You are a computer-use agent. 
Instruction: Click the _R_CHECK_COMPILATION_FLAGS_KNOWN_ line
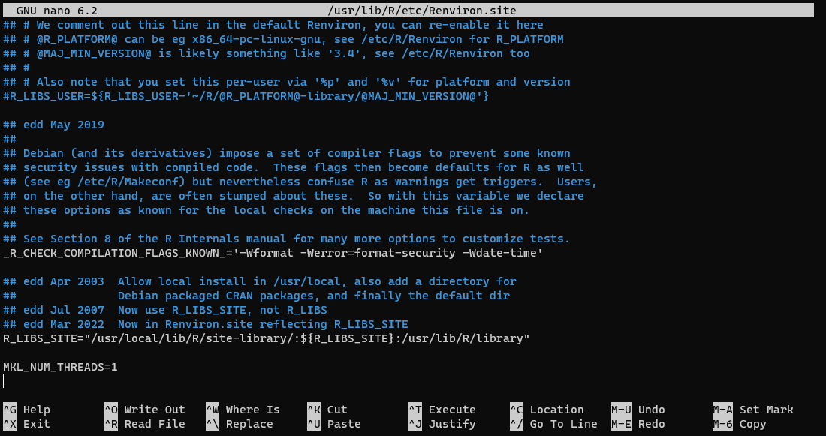point(273,253)
